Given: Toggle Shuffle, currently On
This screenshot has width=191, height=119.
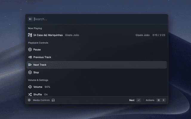Looking at the screenshot, I should pos(97,95).
